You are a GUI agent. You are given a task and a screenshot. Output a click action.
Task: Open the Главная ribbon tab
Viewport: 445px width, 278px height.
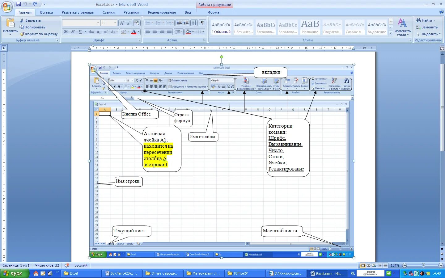[x=25, y=12]
